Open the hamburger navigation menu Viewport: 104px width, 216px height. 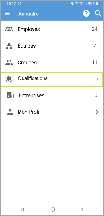click(x=7, y=14)
